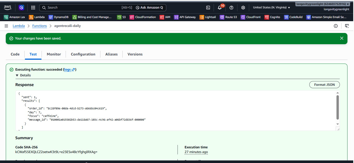Select the Test tab
The width and height of the screenshot is (354, 163).
click(33, 54)
